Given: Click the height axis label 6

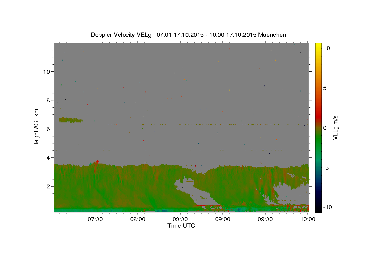Looking at the screenshot, I should pyautogui.click(x=48, y=129).
